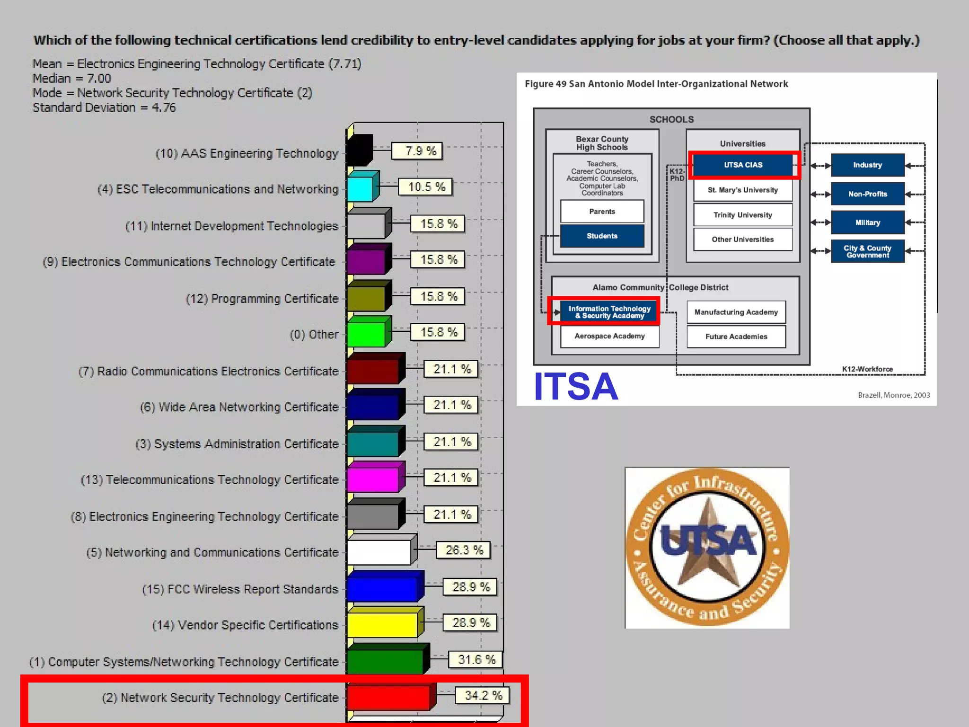Click the Manufacturing Academy box

coord(736,312)
